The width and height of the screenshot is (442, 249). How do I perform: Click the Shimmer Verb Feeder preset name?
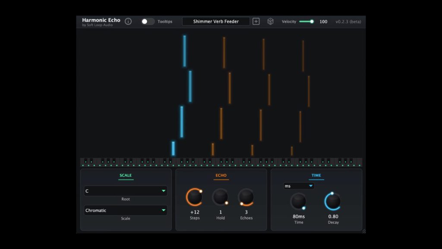pos(216,21)
